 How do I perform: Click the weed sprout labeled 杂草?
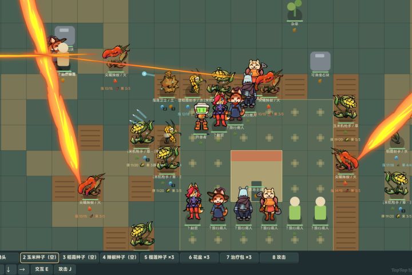(294, 9)
